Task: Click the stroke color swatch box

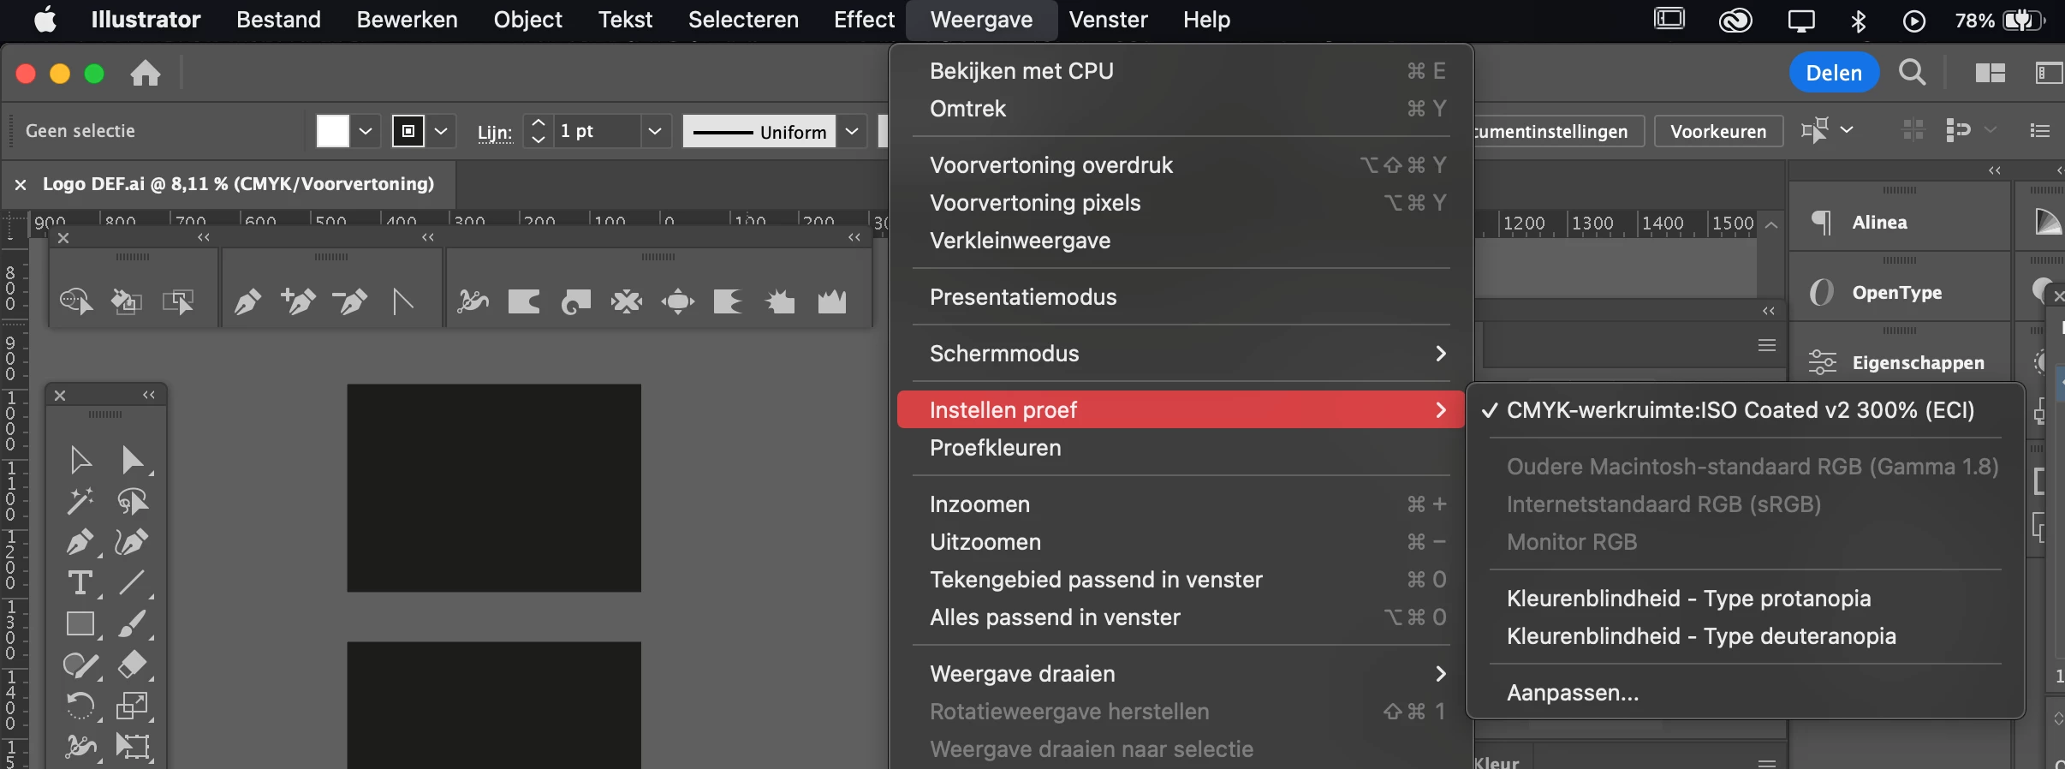Action: tap(408, 131)
